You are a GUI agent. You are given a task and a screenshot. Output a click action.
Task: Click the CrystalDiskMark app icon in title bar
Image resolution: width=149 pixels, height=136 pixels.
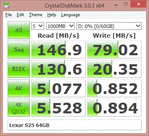coord(6,5)
